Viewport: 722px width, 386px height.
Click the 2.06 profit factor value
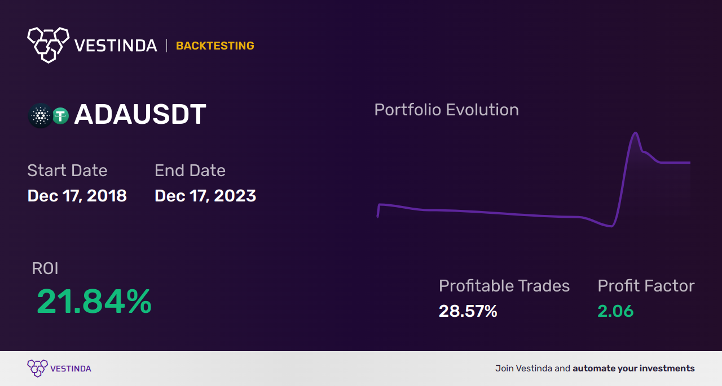tap(615, 311)
